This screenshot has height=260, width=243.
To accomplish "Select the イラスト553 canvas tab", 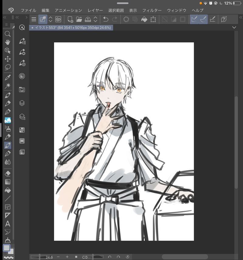I will click(71, 28).
